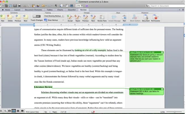Image resolution: width=186 pixels, height=114 pixels.
Task: Reject the tracked change
Action: pos(77,17)
